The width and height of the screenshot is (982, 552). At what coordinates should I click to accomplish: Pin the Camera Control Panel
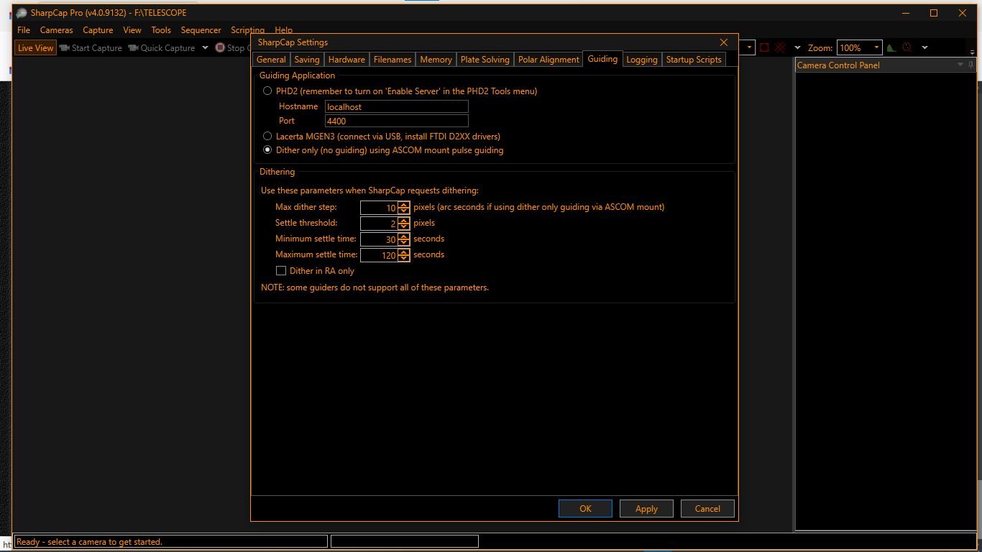coord(971,65)
